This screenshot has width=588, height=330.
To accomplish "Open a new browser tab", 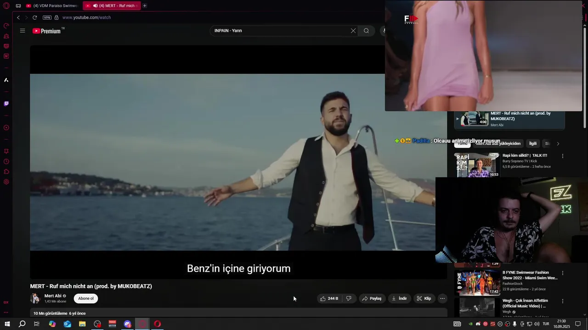I will (x=145, y=5).
